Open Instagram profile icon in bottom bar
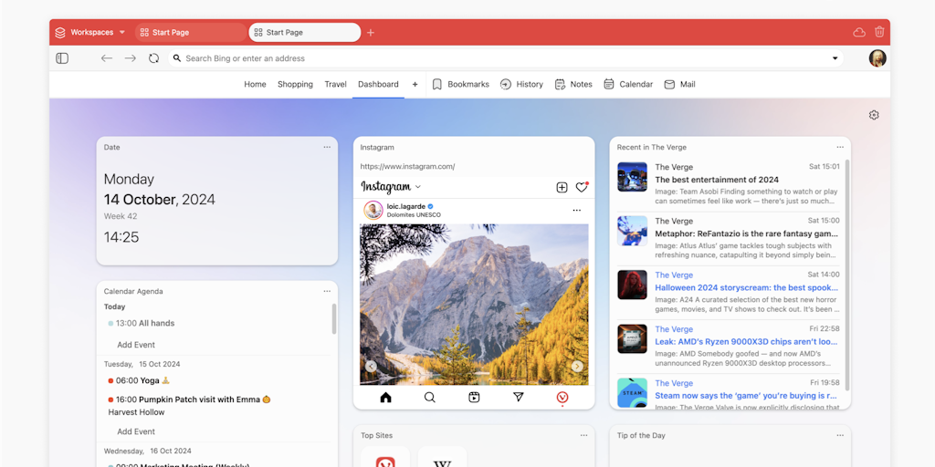935x467 pixels. click(562, 398)
